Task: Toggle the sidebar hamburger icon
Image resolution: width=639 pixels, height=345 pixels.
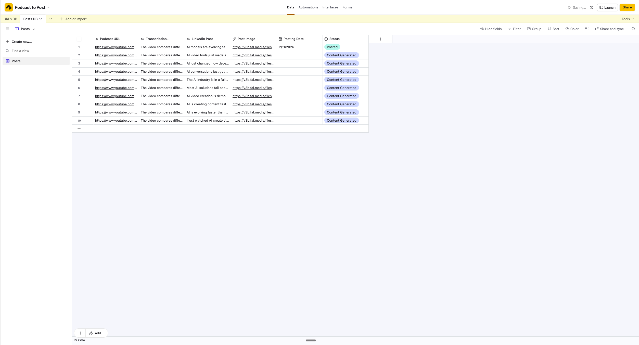Action: [8, 29]
